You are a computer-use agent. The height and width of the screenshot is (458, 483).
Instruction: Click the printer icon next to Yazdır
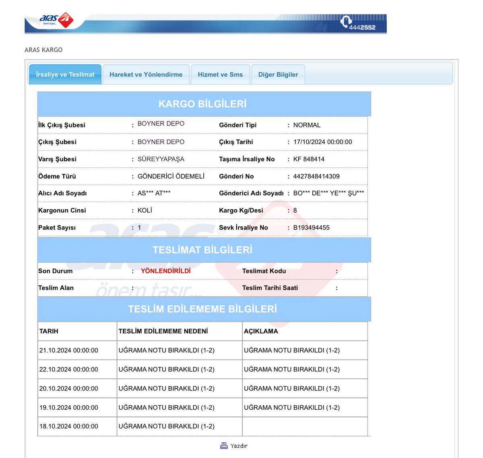pos(224,446)
